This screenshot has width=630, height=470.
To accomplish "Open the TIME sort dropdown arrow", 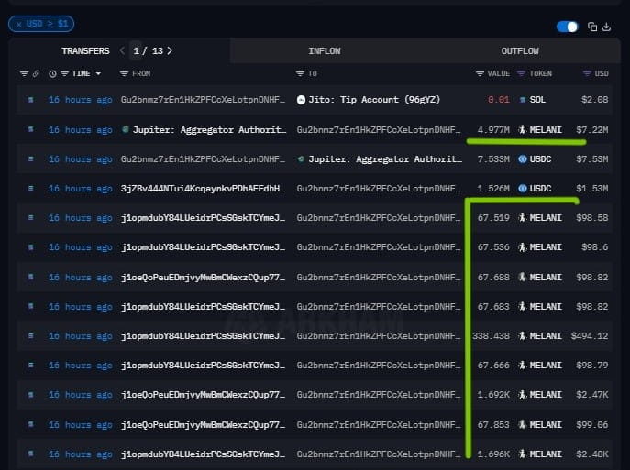I will point(98,74).
